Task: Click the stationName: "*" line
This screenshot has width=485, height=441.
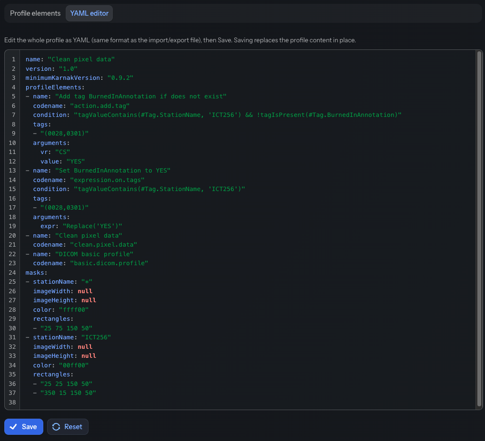Action: click(x=62, y=282)
